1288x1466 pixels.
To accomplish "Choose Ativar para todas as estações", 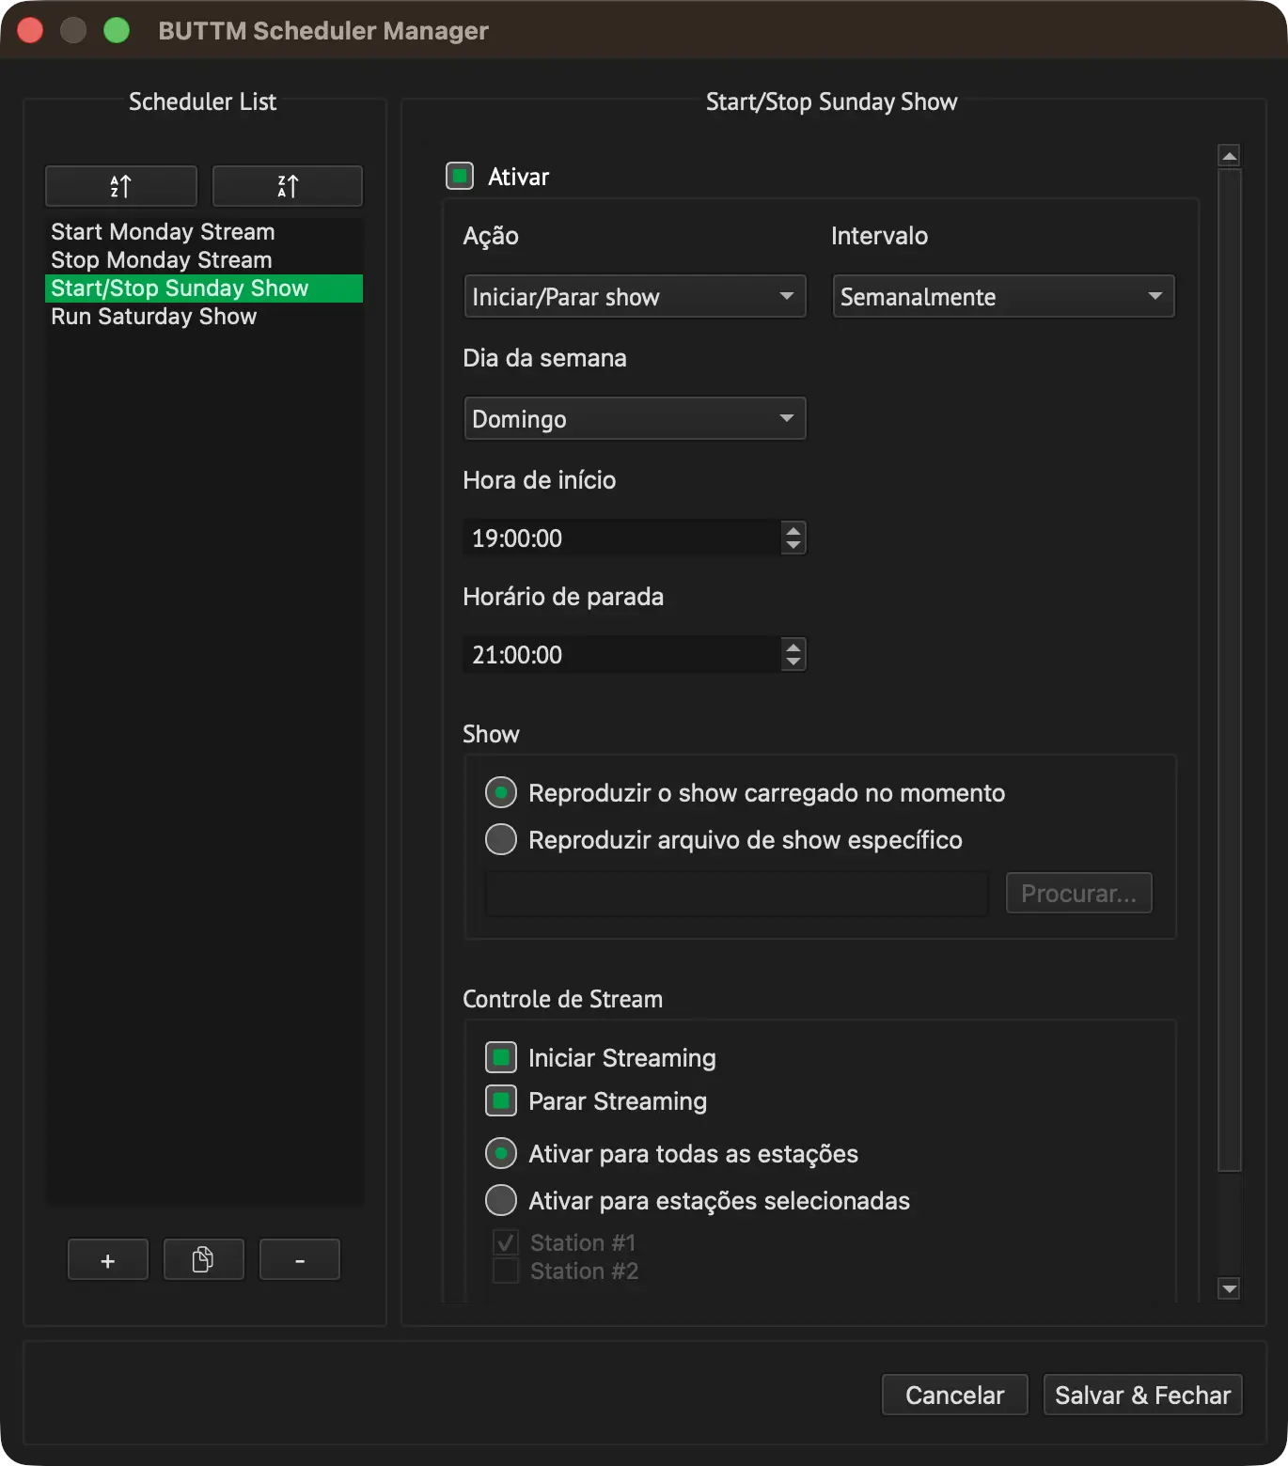I will [x=501, y=1153].
